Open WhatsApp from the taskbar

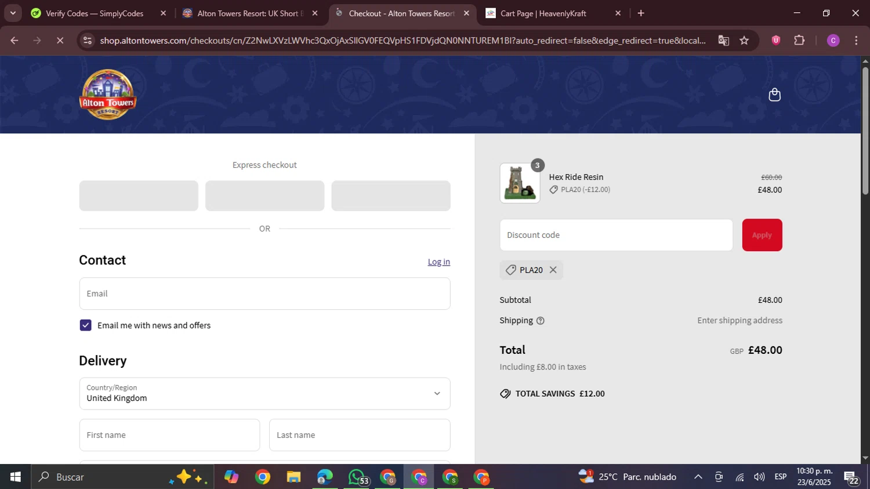click(357, 477)
